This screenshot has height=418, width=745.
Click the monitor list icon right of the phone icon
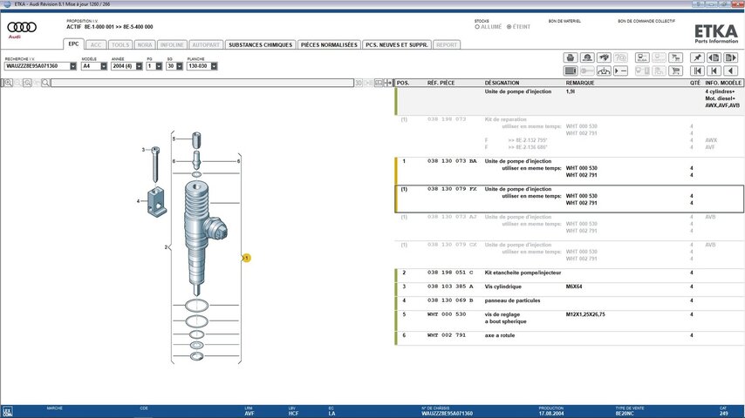point(642,57)
